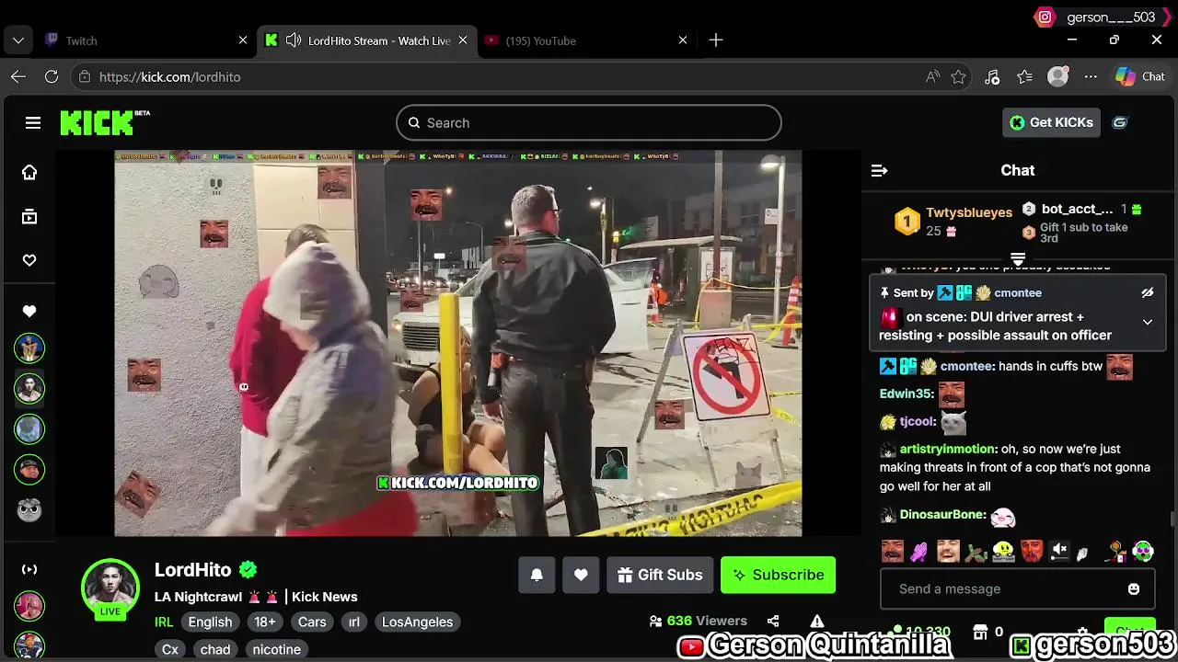
Task: Open the share icon beside viewer count
Action: click(x=773, y=621)
